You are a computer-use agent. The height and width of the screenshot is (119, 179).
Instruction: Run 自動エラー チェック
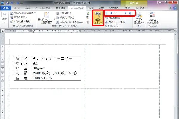tap(115, 22)
